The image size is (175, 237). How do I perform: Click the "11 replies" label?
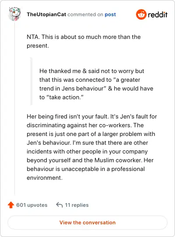tap(77, 205)
